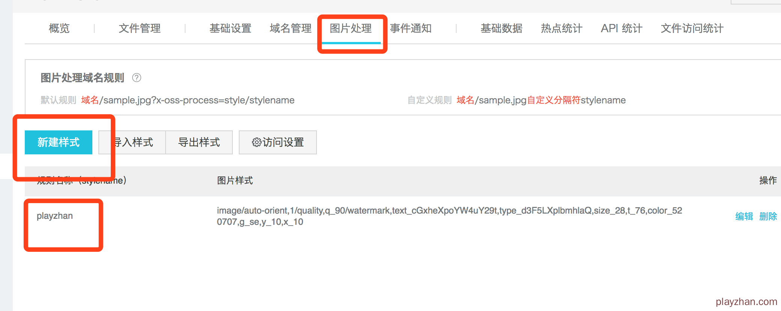The height and width of the screenshot is (311, 781).
Task: Click 删除 link for playzhan style
Action: coord(768,216)
